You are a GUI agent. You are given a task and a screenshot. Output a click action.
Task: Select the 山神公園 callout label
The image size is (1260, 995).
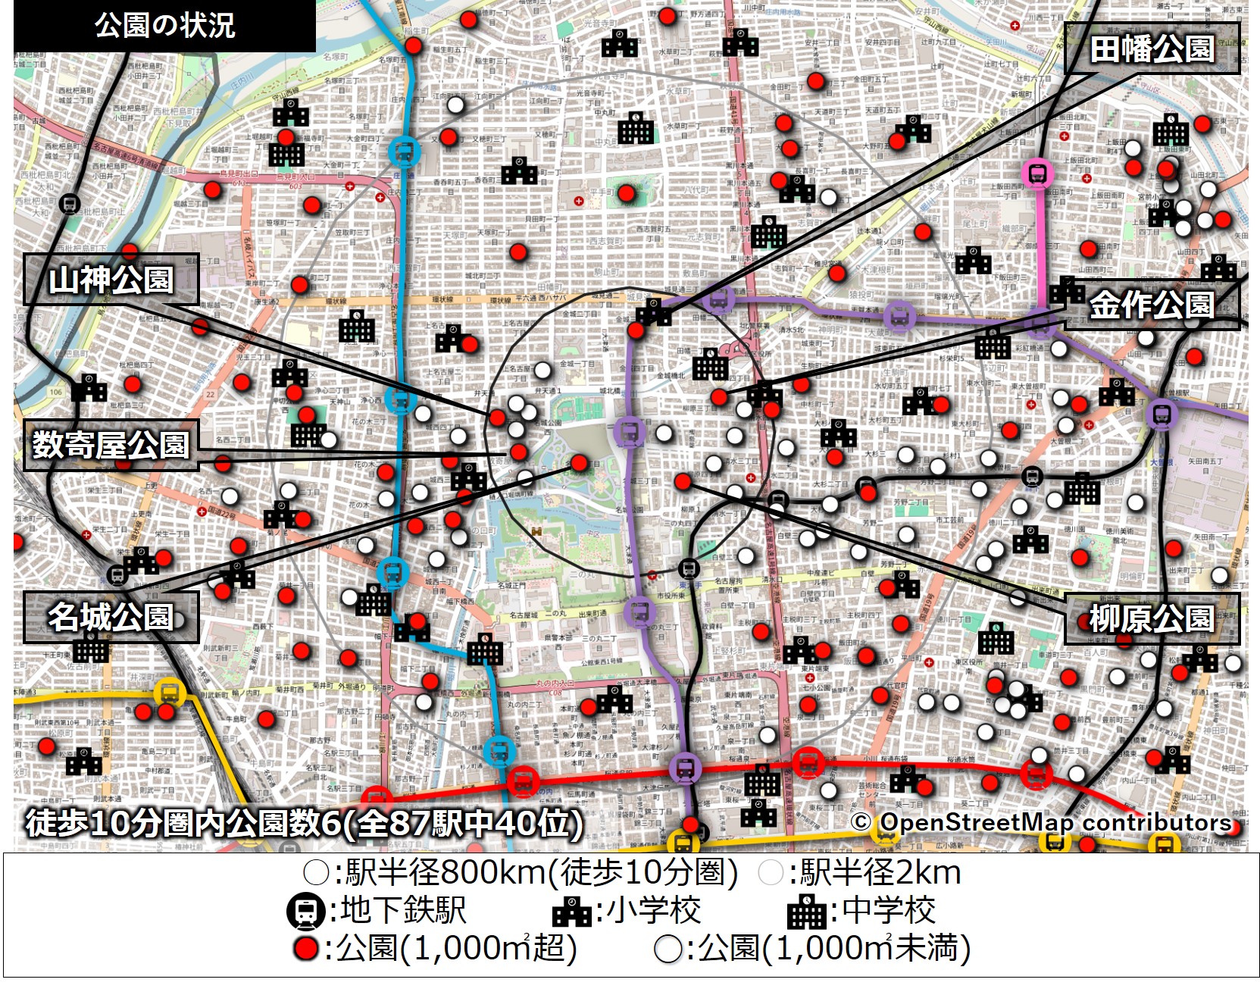pyautogui.click(x=111, y=280)
